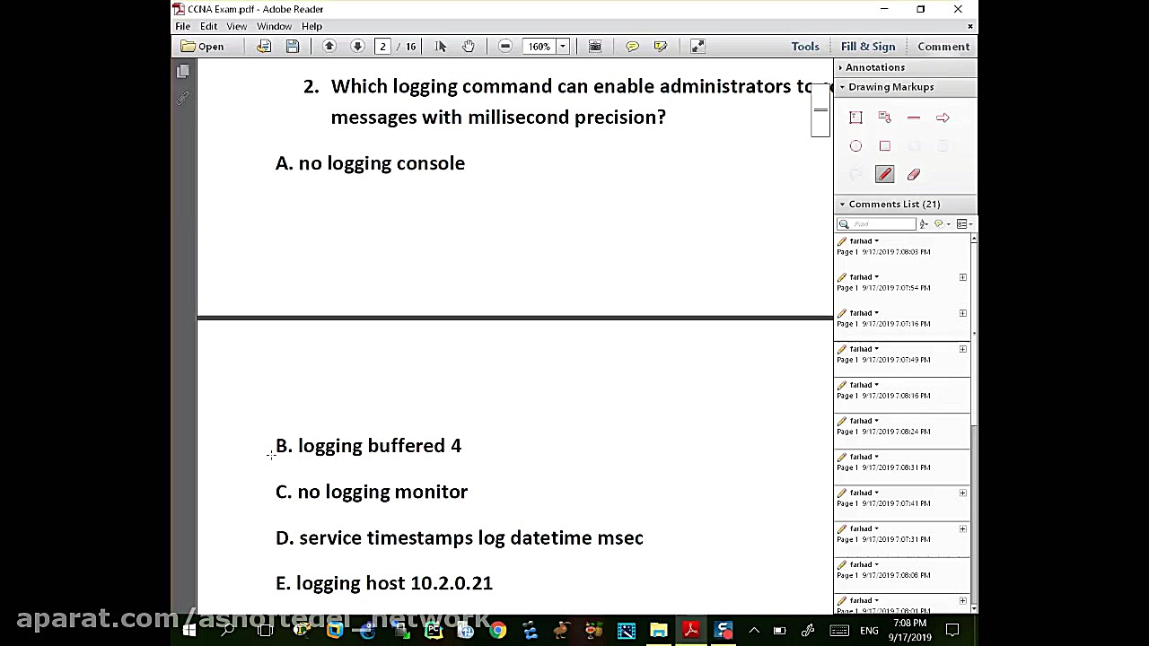Activate the Hand pan tool
Screen dimensions: 1149x646
click(x=469, y=47)
